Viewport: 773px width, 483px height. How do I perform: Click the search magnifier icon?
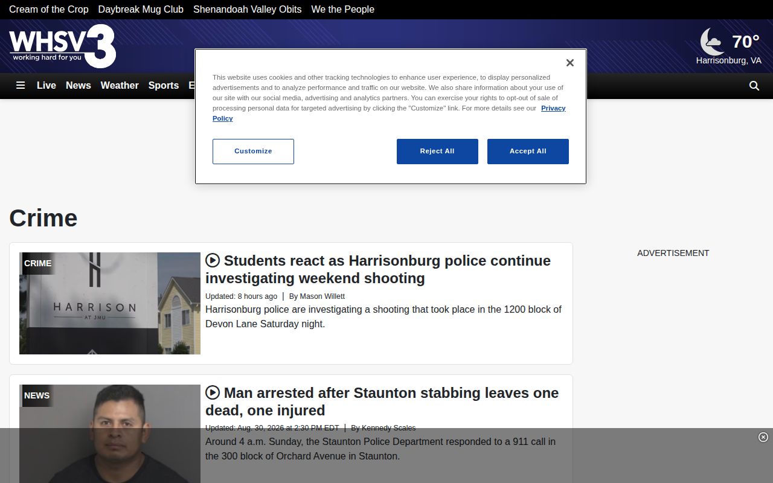[754, 86]
